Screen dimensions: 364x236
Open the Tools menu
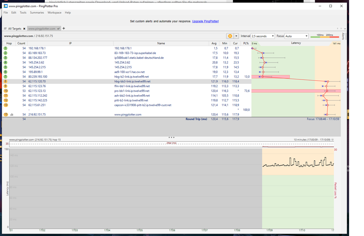(x=23, y=12)
